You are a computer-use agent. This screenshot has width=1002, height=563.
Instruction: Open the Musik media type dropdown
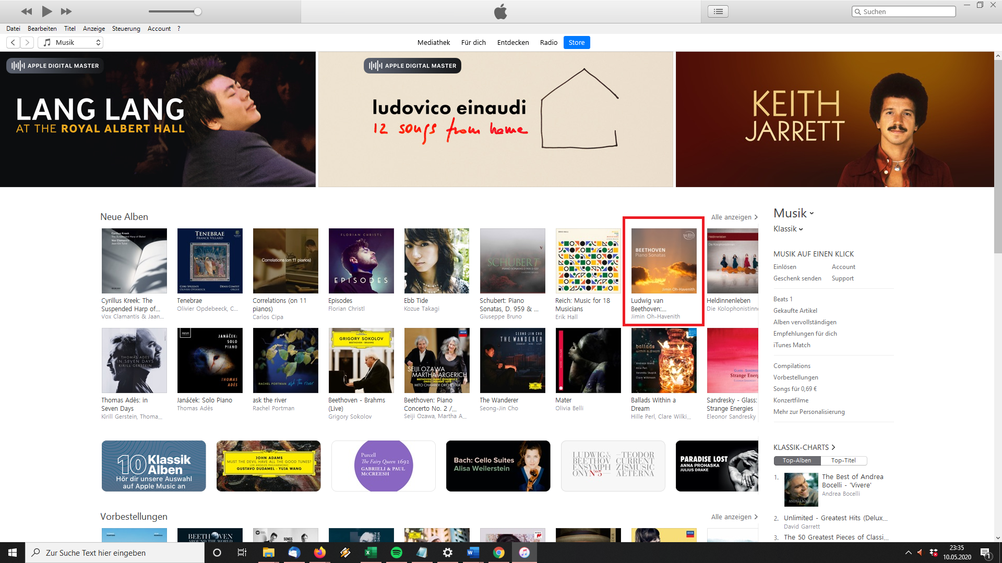[71, 42]
